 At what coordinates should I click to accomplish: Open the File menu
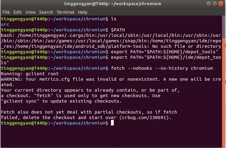[x=6, y=12]
